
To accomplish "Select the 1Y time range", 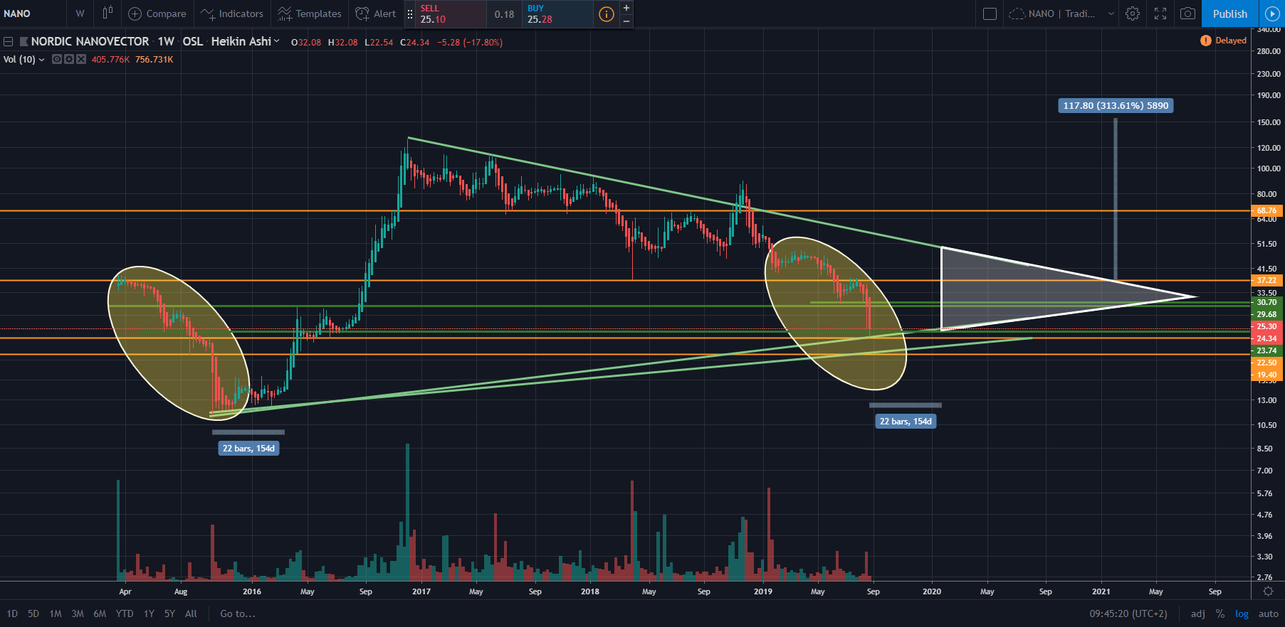I will [x=149, y=613].
